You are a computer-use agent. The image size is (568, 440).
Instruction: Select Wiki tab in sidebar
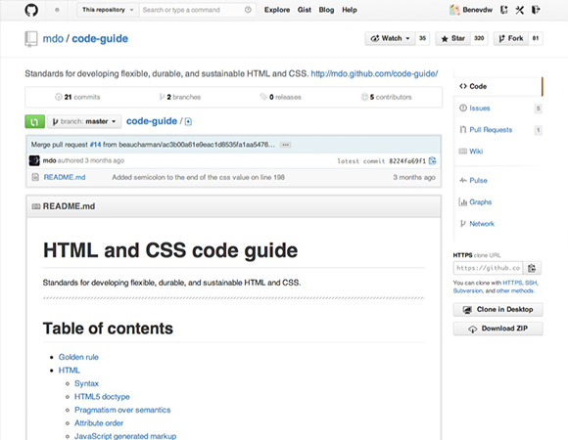pyautogui.click(x=497, y=152)
